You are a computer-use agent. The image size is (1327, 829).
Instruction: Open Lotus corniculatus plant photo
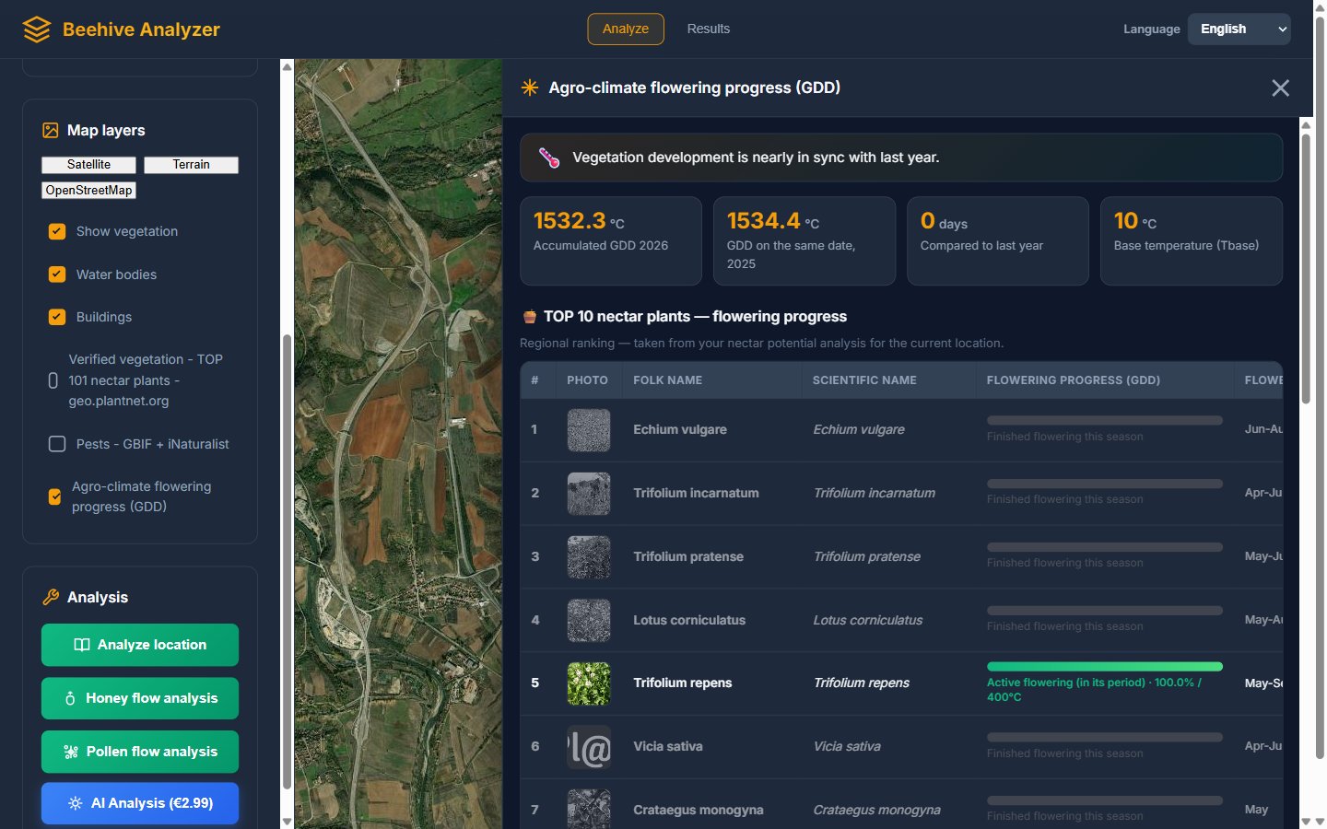click(x=589, y=621)
